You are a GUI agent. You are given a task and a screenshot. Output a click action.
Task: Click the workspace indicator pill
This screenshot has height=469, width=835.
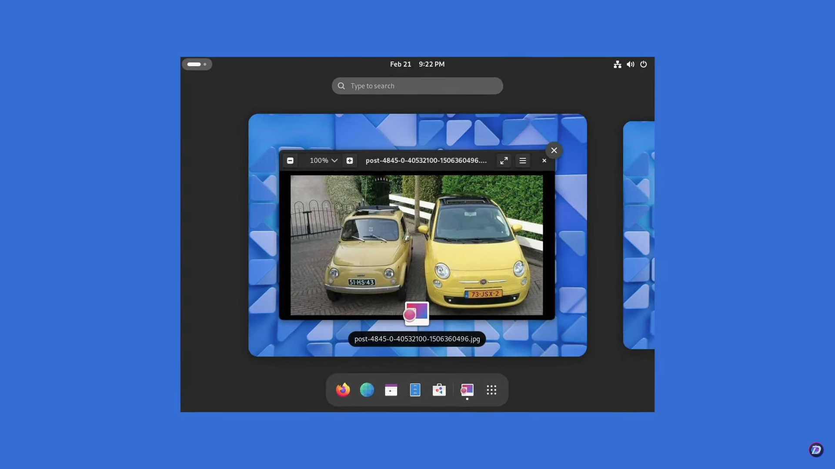[197, 64]
